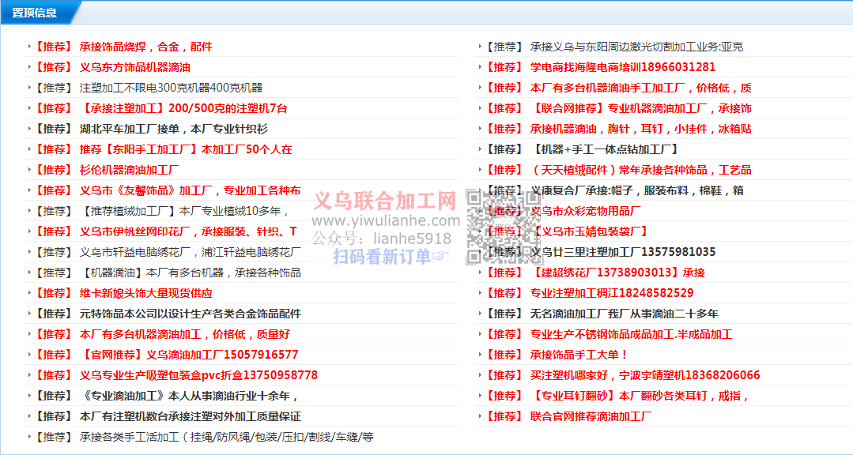This screenshot has height=455, width=853.
Task: Open 元特饰品本公司以设计生产各类合金饰品配件
Action: coord(190,314)
